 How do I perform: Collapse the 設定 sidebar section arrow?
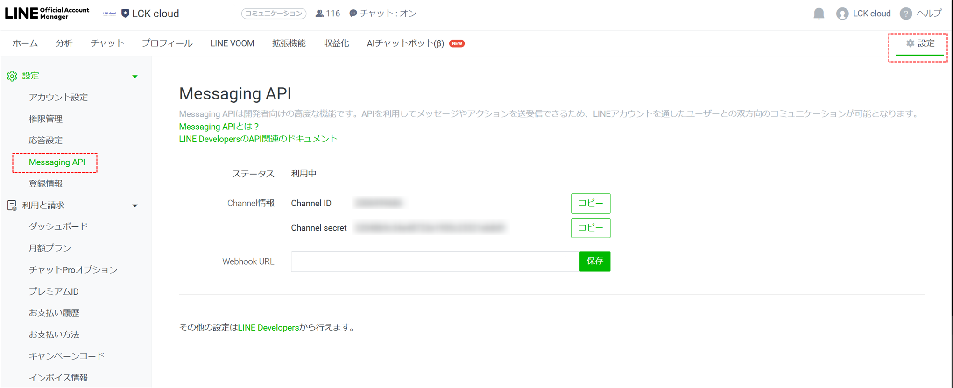[135, 76]
